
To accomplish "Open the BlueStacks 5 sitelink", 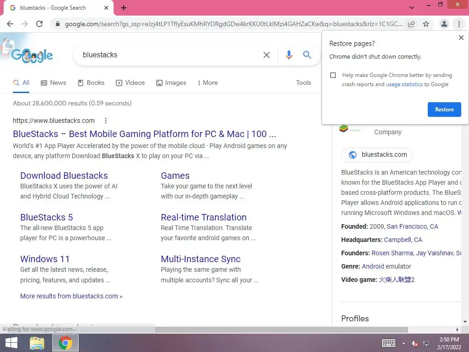I will click(47, 217).
